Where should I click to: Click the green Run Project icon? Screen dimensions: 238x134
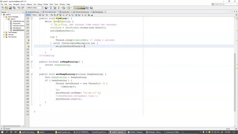[59, 8]
